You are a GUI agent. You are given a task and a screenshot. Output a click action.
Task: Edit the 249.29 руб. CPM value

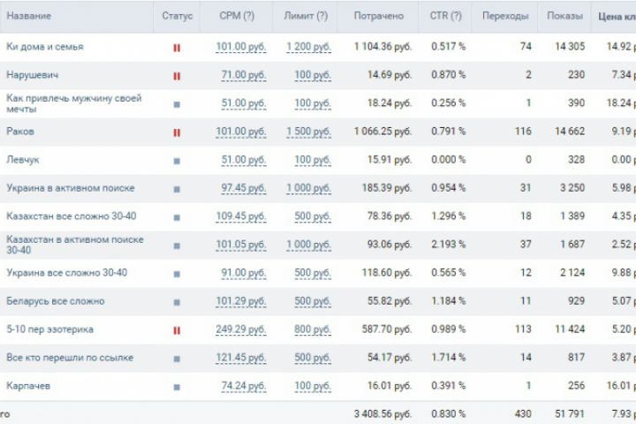pyautogui.click(x=241, y=329)
